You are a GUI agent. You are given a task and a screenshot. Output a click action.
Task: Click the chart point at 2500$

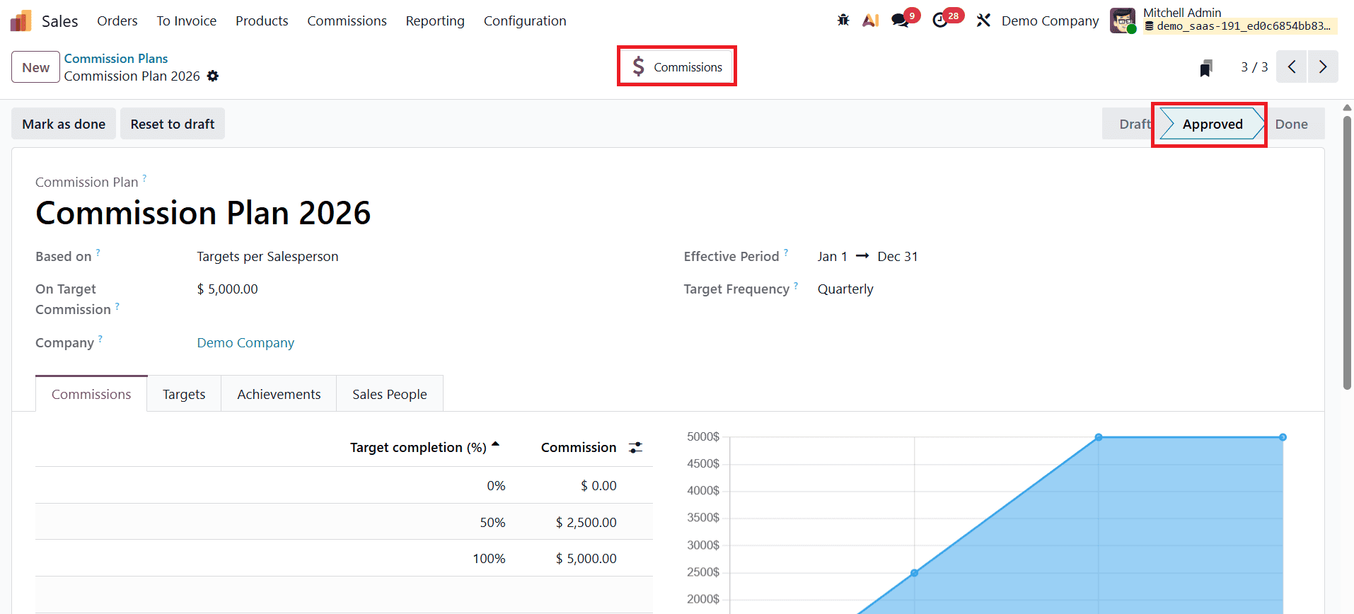pyautogui.click(x=914, y=573)
